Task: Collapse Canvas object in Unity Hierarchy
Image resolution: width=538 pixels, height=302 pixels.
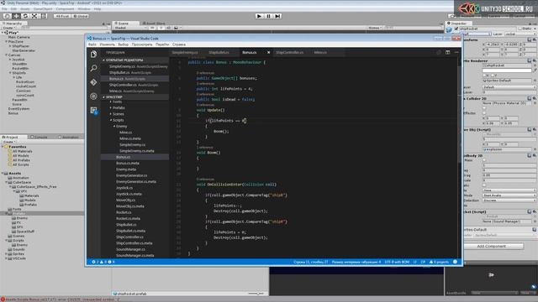Action: point(6,55)
